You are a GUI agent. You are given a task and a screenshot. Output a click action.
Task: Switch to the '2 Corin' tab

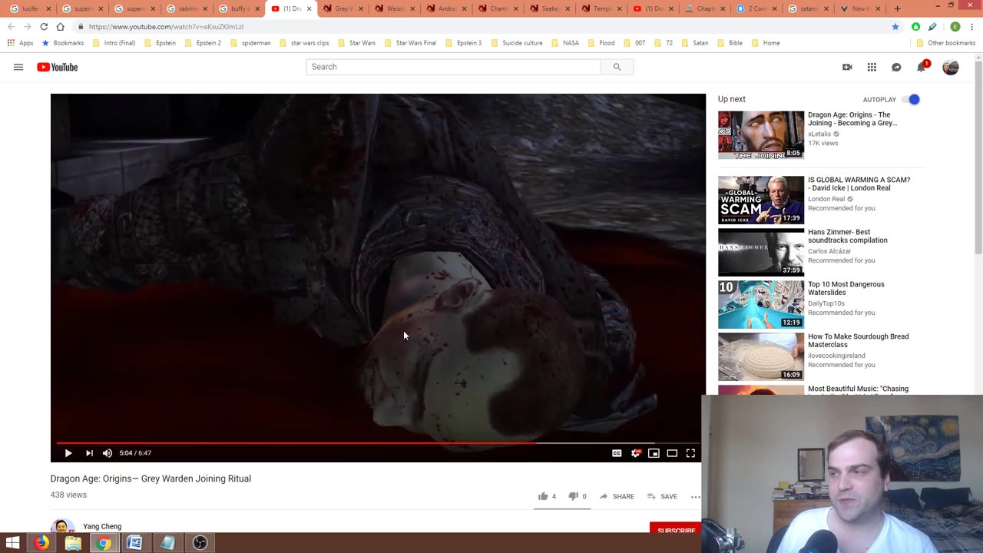coord(756,8)
